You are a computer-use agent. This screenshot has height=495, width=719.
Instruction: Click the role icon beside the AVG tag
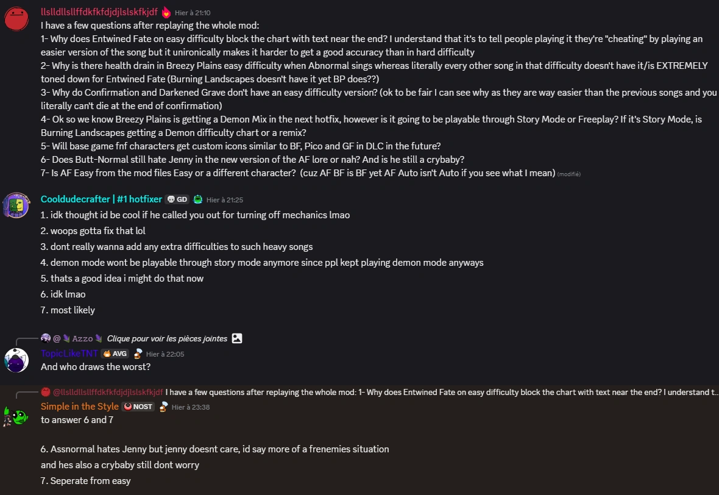[138, 354]
